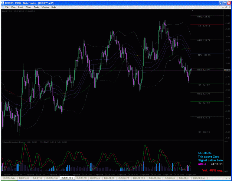Switch to the EURUSD,Daily chart tab
Viewport: 232px width, 181px height.
point(199,178)
